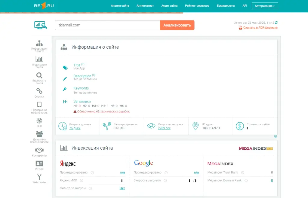The height and width of the screenshot is (198, 308).
Task: Download report via Скачать в PDF формате
Action: pos(260,28)
